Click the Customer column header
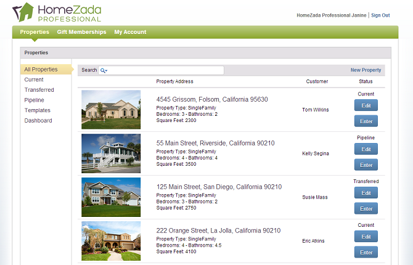 point(317,81)
